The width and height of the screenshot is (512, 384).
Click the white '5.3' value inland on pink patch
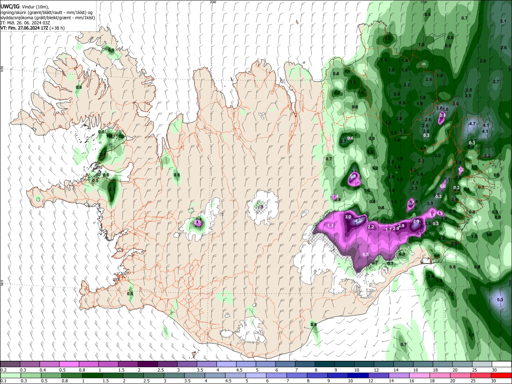(353, 176)
